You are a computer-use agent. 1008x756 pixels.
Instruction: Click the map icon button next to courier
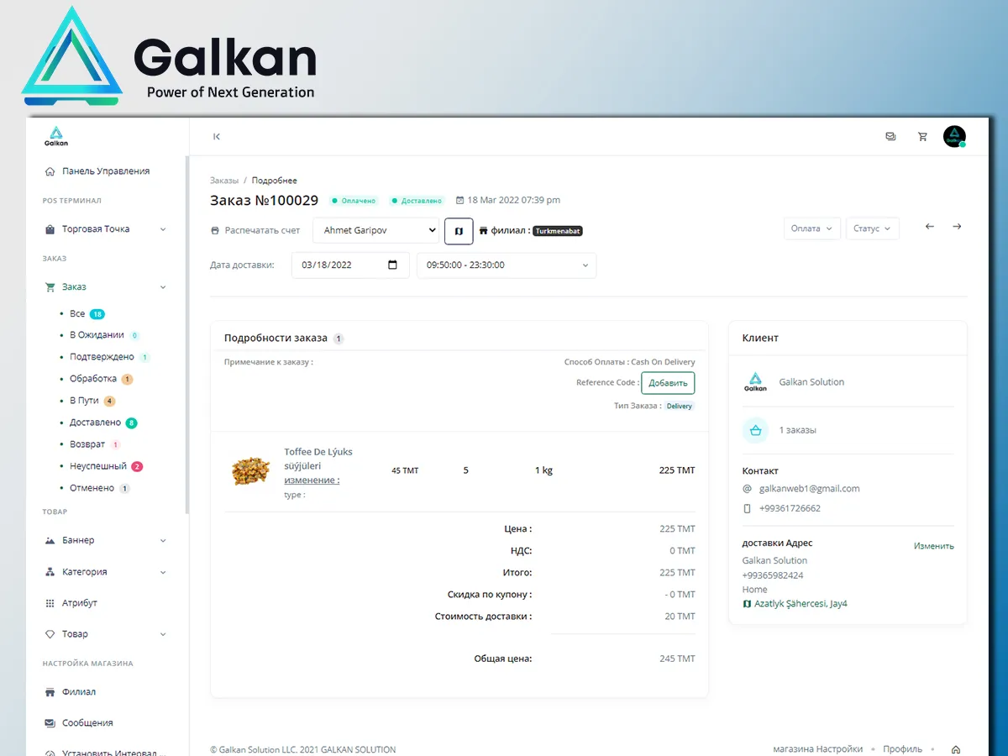click(x=459, y=230)
